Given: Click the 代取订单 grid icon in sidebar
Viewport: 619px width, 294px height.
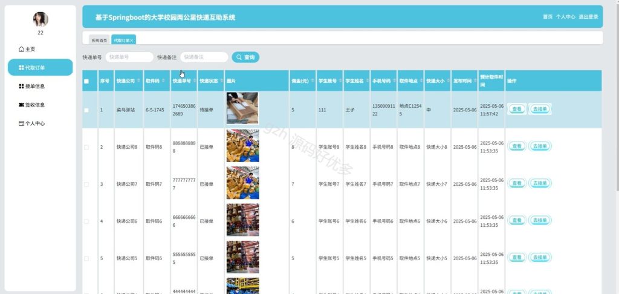Looking at the screenshot, I should pyautogui.click(x=21, y=68).
